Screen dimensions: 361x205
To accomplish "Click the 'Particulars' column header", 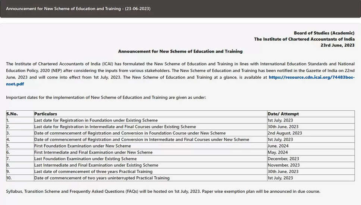I will click(x=45, y=114).
